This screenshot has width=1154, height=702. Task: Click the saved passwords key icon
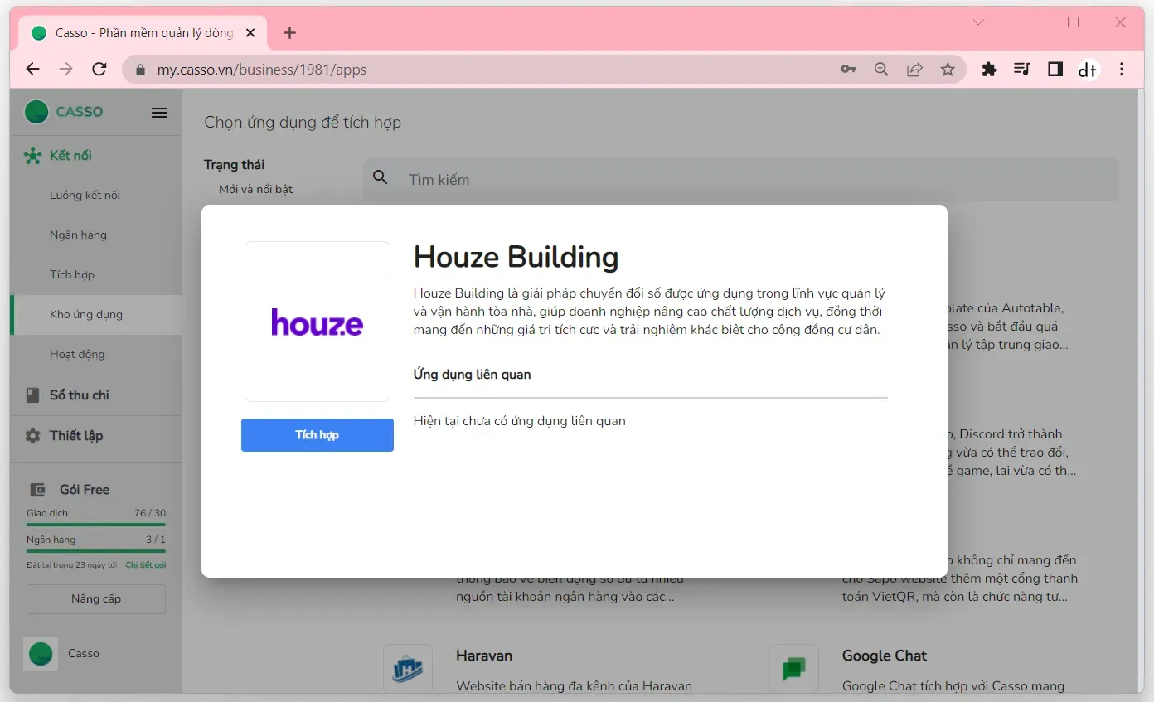848,70
